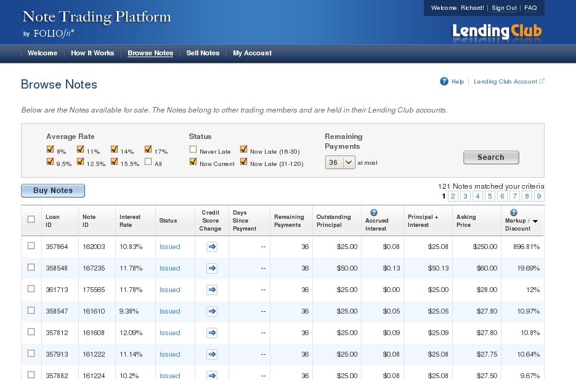
Task: Uncheck the 17% average rate checkbox
Action: tap(148, 149)
